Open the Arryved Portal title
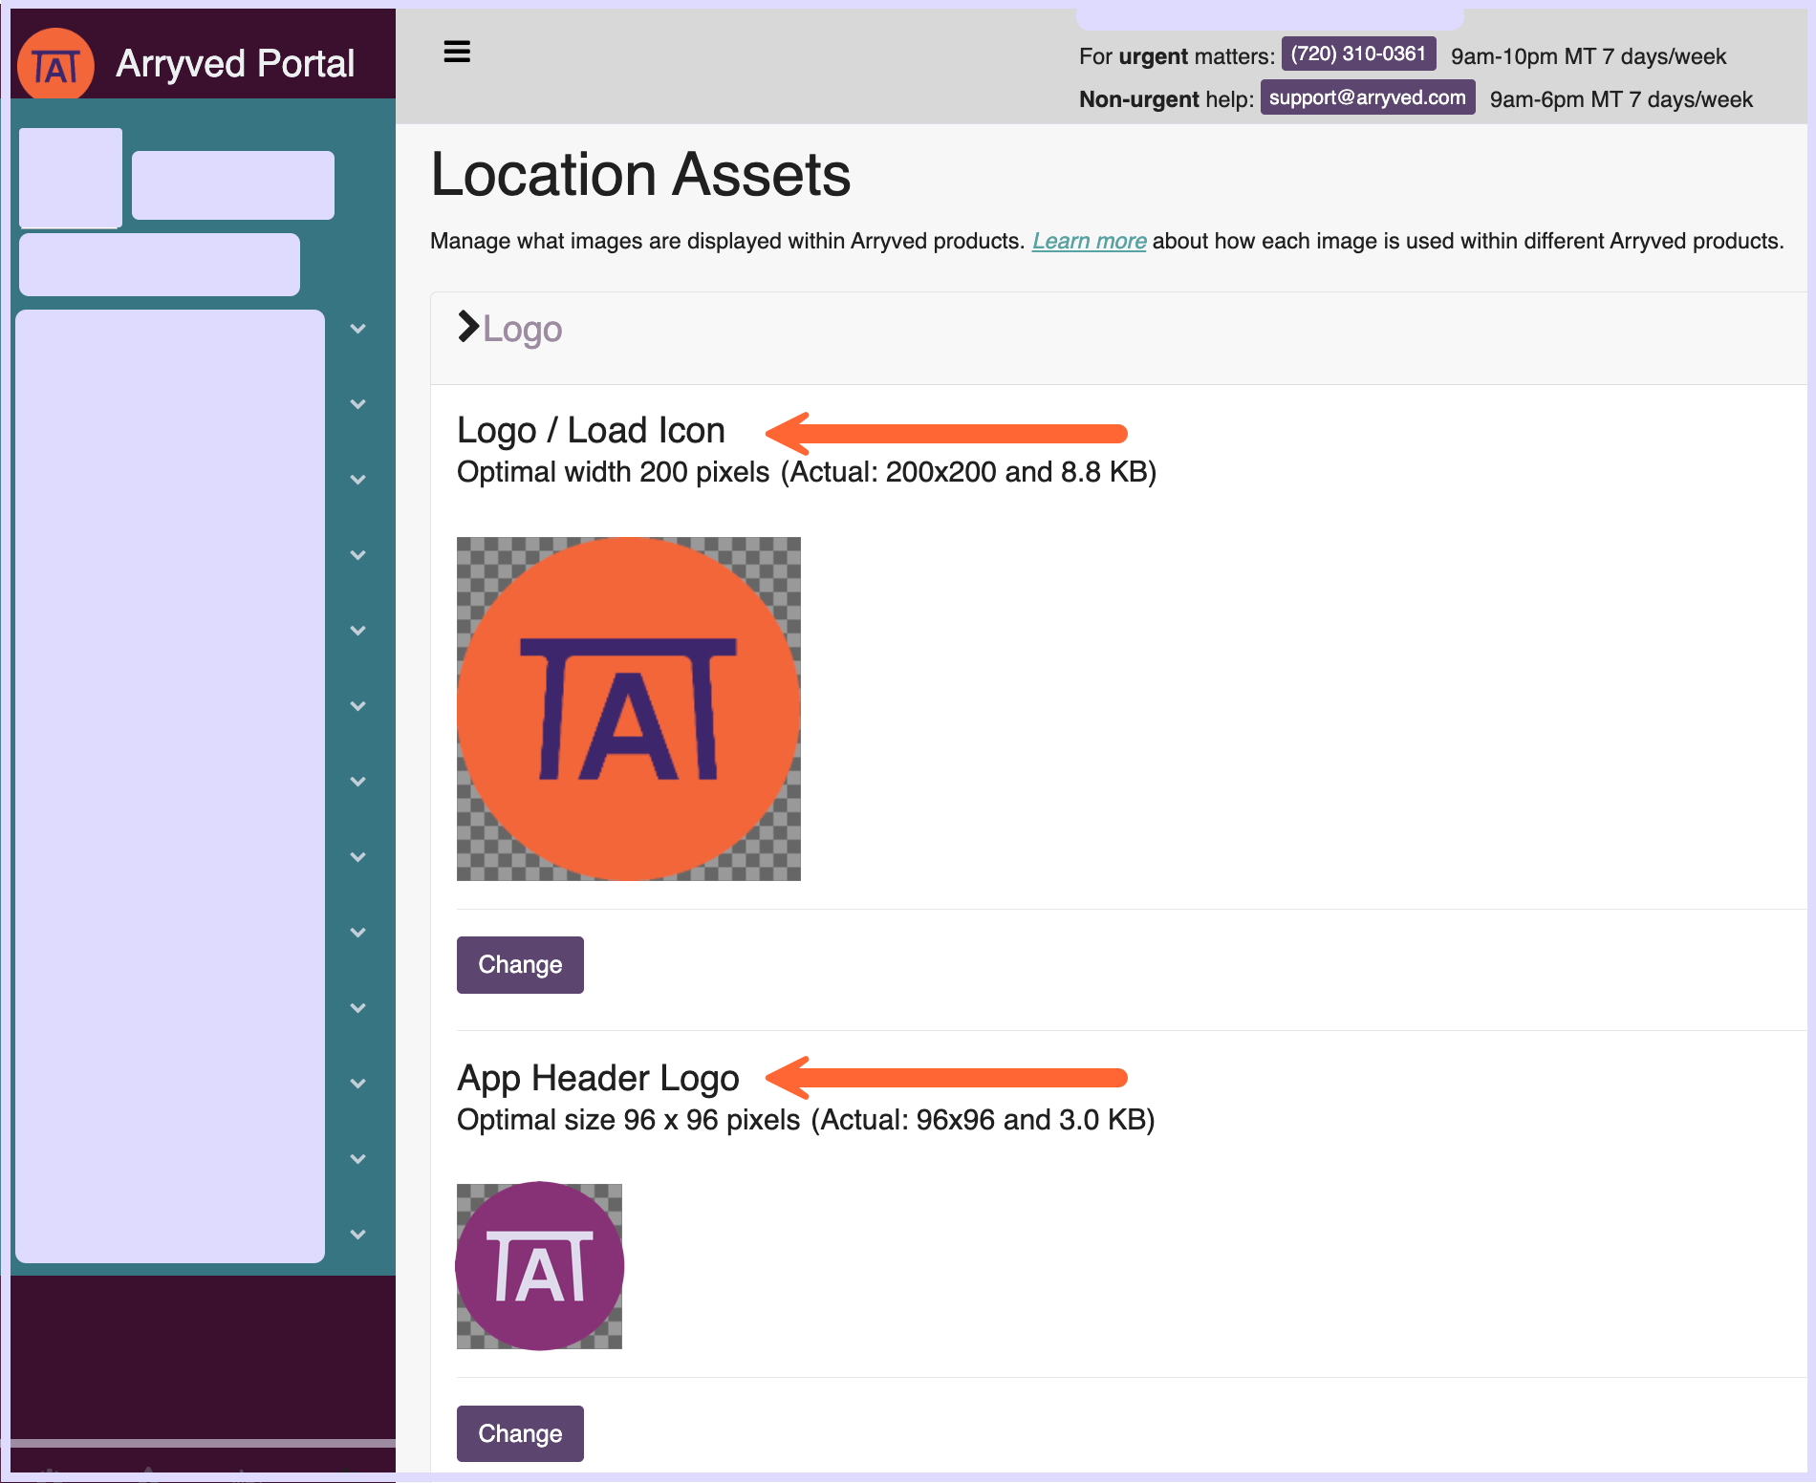The width and height of the screenshot is (1816, 1483). 235,64
